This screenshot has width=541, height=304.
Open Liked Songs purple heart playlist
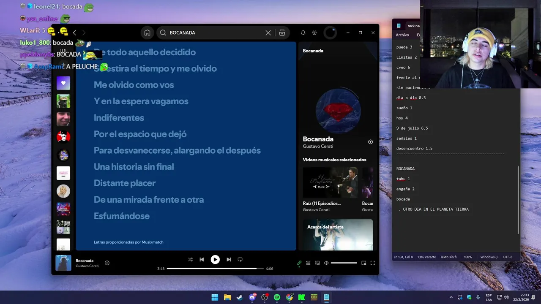(x=63, y=83)
